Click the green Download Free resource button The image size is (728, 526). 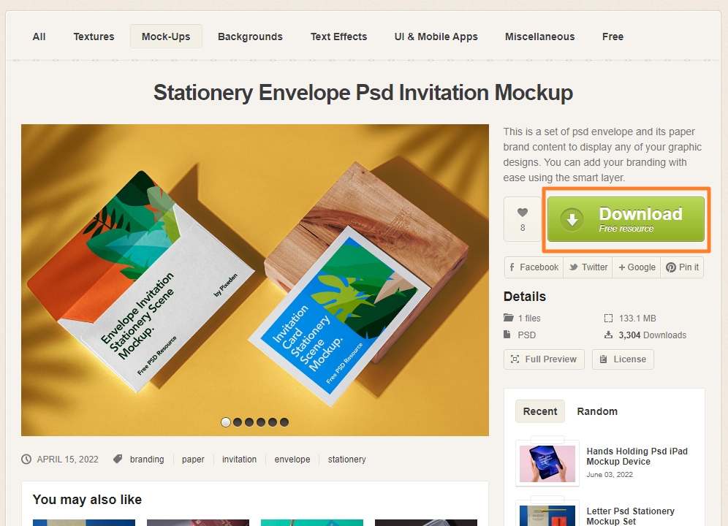coord(626,219)
